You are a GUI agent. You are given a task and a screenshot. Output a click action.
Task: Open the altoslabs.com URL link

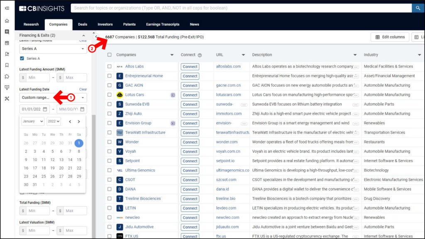tap(228, 66)
